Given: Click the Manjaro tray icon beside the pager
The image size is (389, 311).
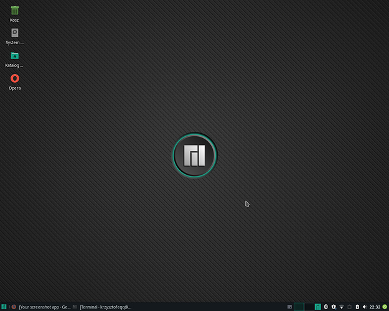Looking at the screenshot, I should 318,307.
